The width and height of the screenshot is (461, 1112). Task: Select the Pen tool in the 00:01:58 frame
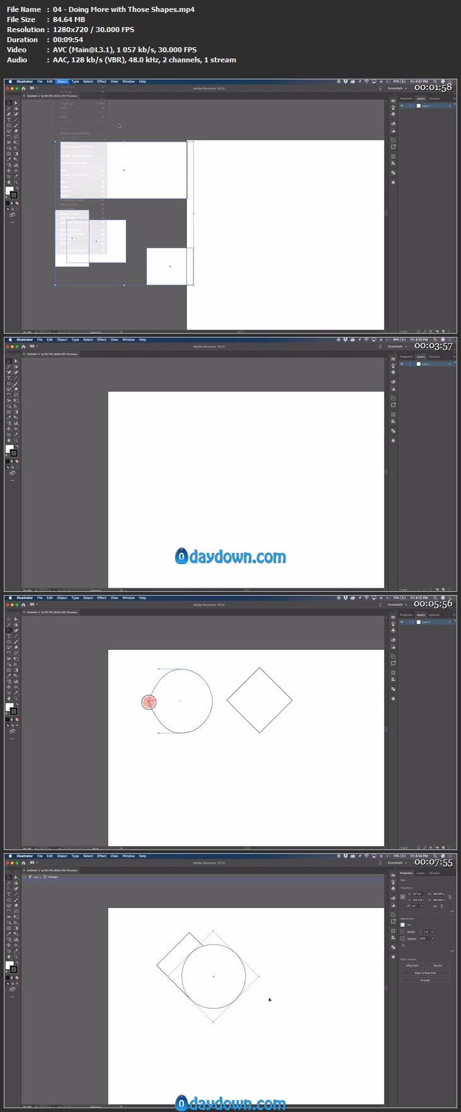click(x=9, y=114)
